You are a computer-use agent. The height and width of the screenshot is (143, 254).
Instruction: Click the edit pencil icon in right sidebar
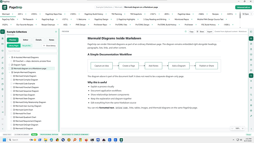pos(251,44)
